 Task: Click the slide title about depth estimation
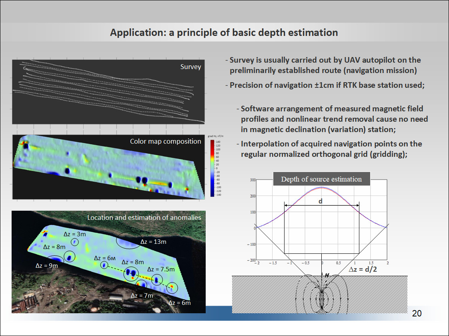tap(224, 33)
